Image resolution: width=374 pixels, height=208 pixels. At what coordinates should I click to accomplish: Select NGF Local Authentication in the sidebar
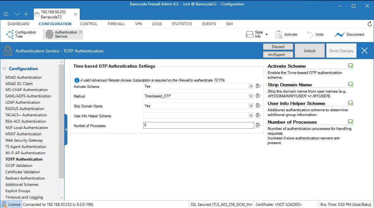point(27,128)
